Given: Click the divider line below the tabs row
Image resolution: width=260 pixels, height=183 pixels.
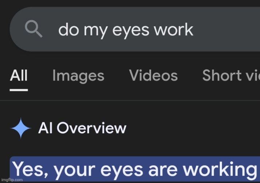Looking at the screenshot, I should coord(130,100).
